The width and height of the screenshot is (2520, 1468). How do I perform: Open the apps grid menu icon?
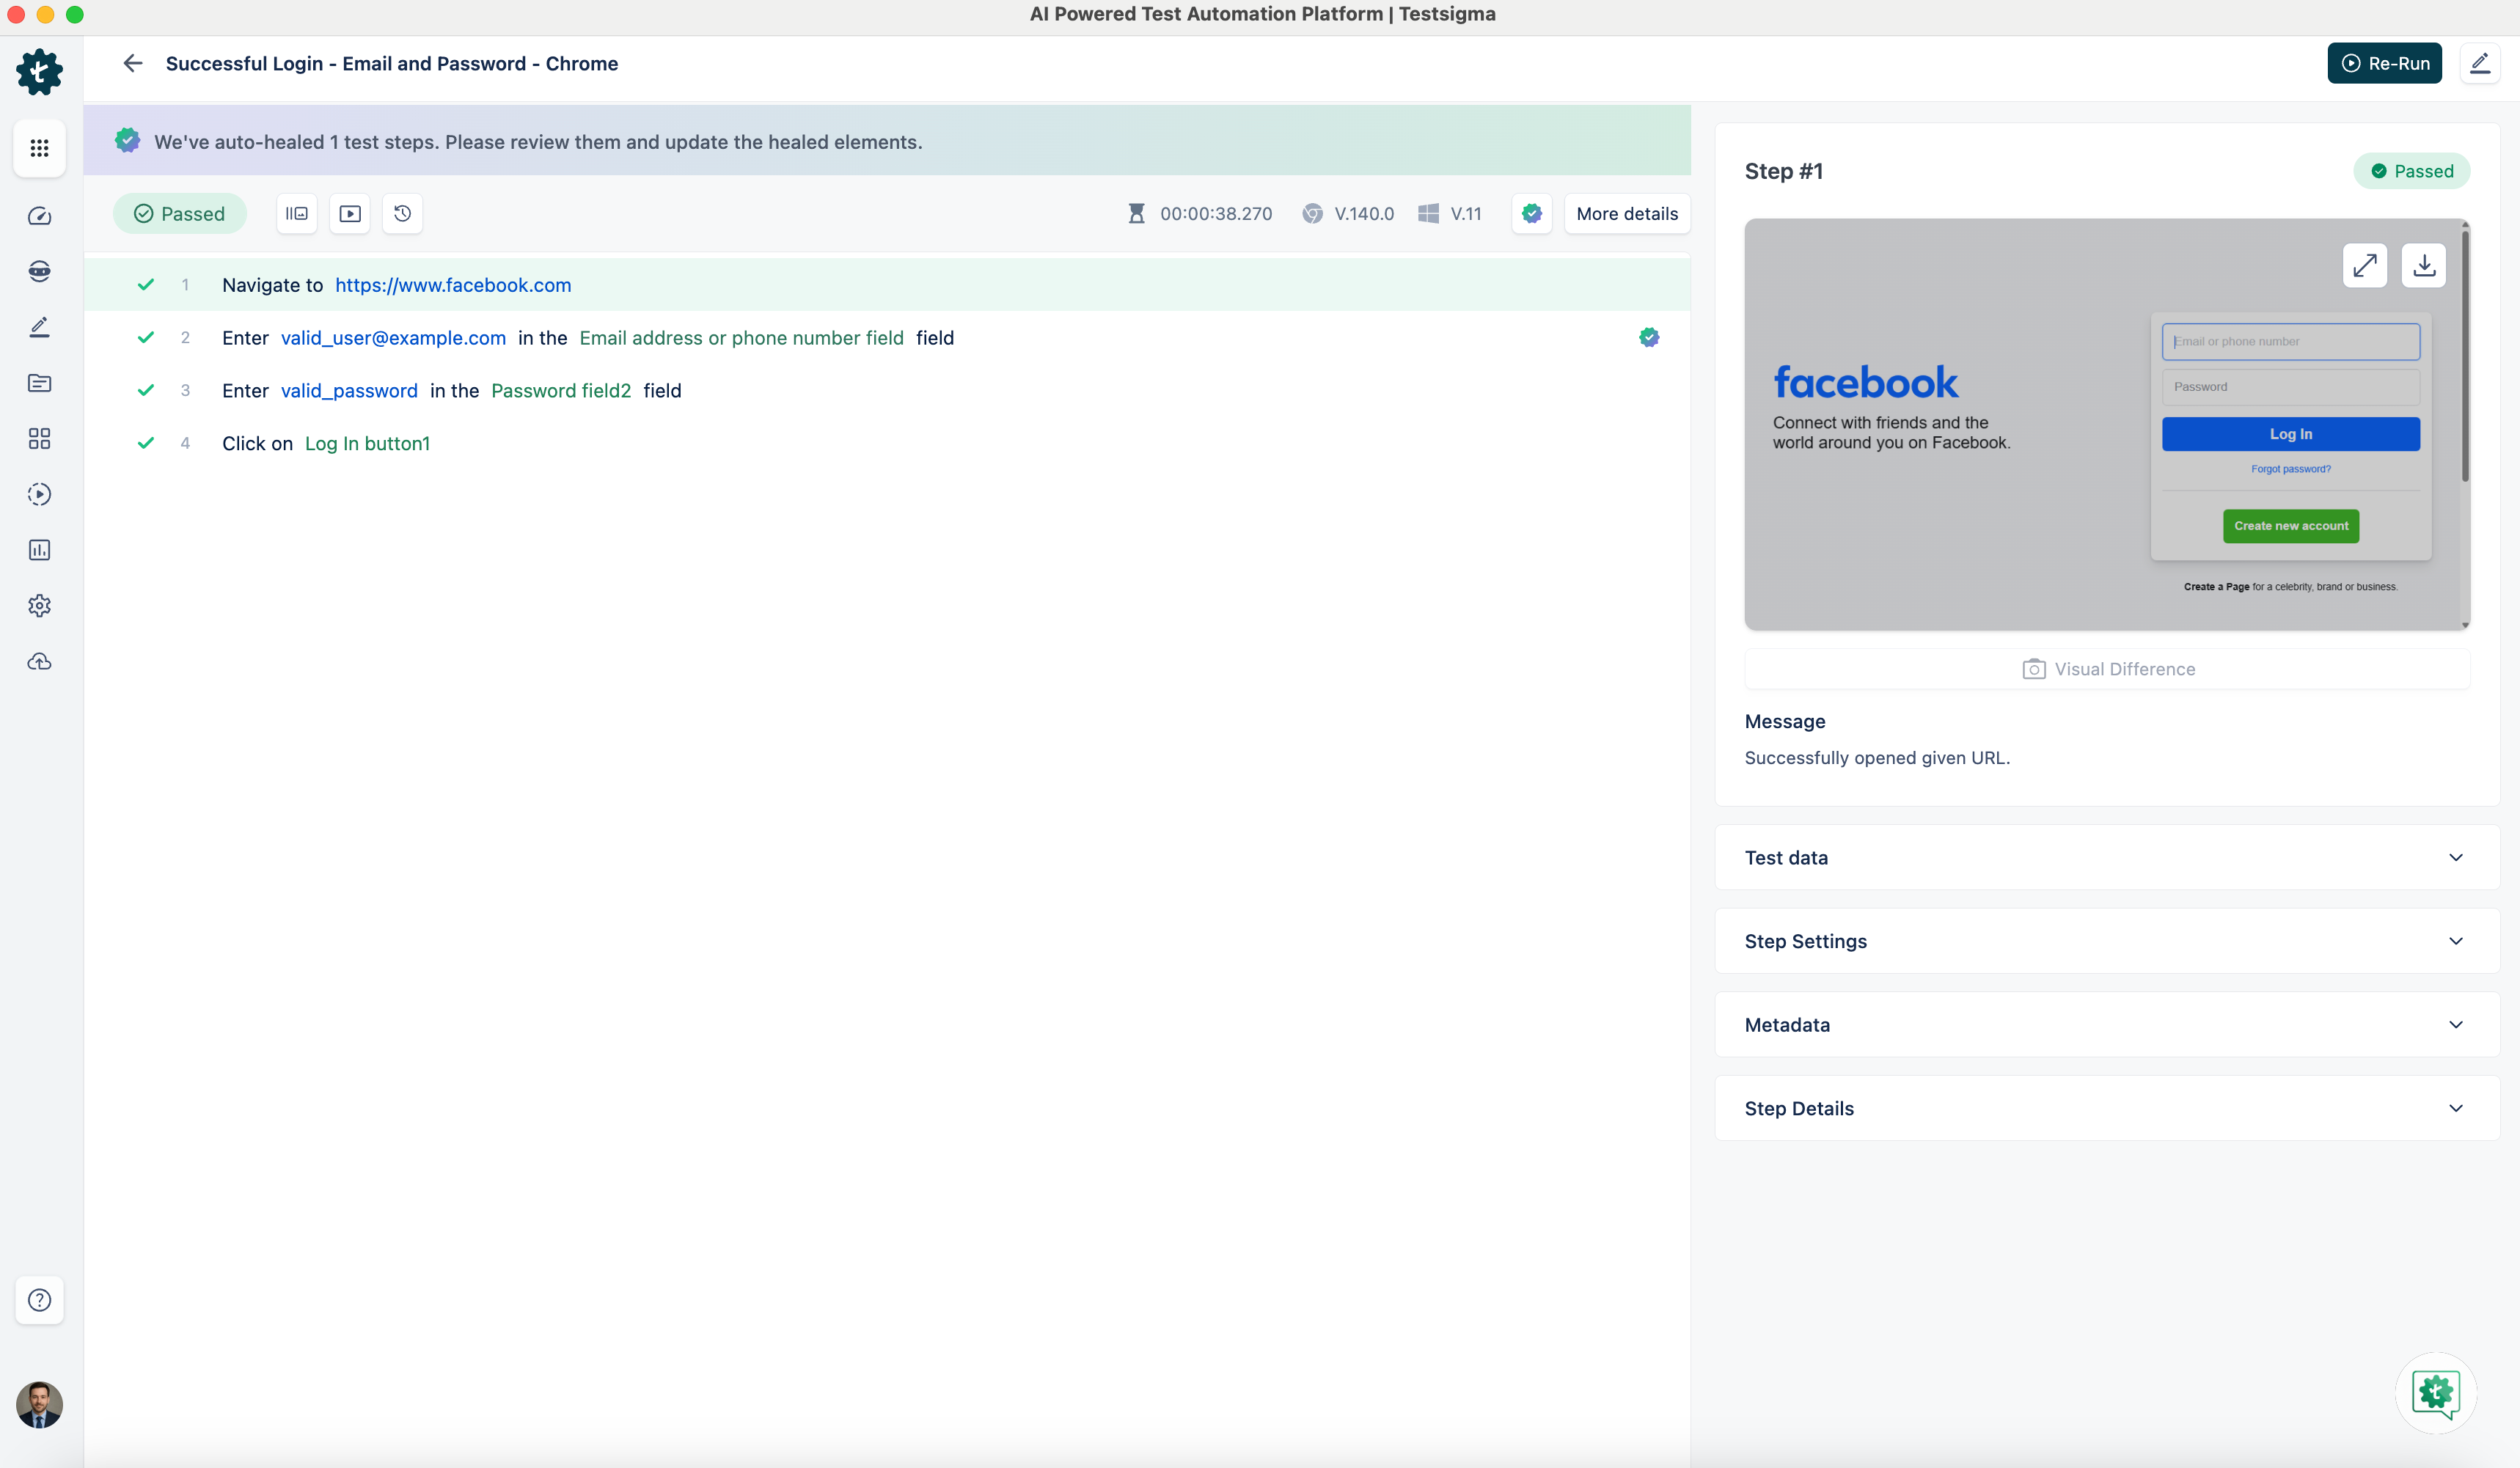tap(39, 148)
